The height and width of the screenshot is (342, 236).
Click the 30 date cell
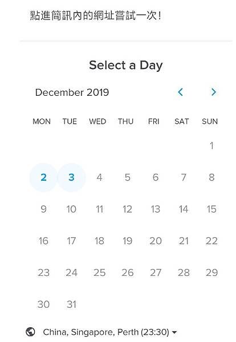(43, 304)
